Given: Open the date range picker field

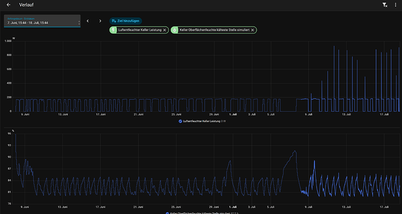Looking at the screenshot, I should tap(42, 21).
